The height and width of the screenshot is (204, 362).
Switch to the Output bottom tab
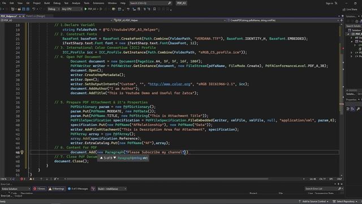18,196
